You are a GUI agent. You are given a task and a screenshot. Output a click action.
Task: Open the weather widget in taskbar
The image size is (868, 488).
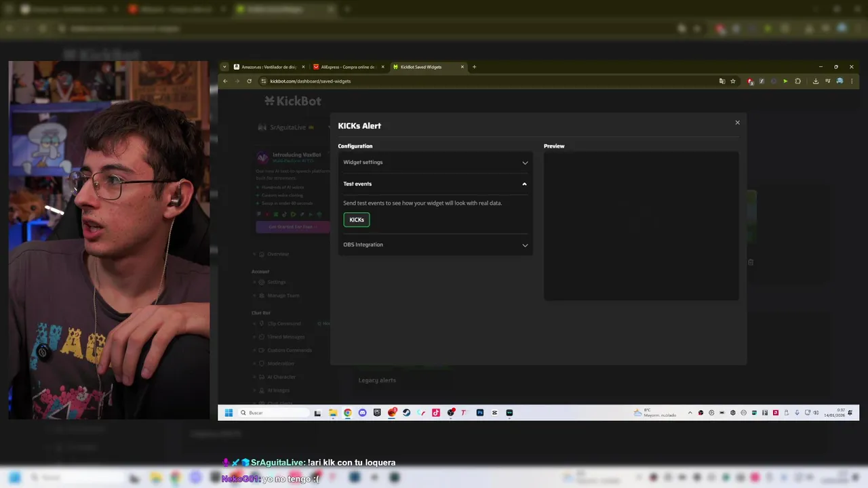(655, 413)
